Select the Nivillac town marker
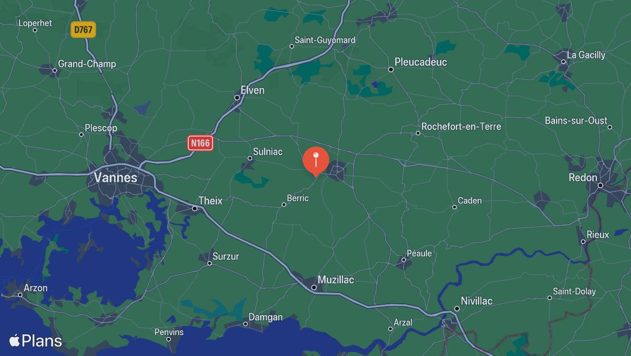This screenshot has height=356, width=631. 457,309
